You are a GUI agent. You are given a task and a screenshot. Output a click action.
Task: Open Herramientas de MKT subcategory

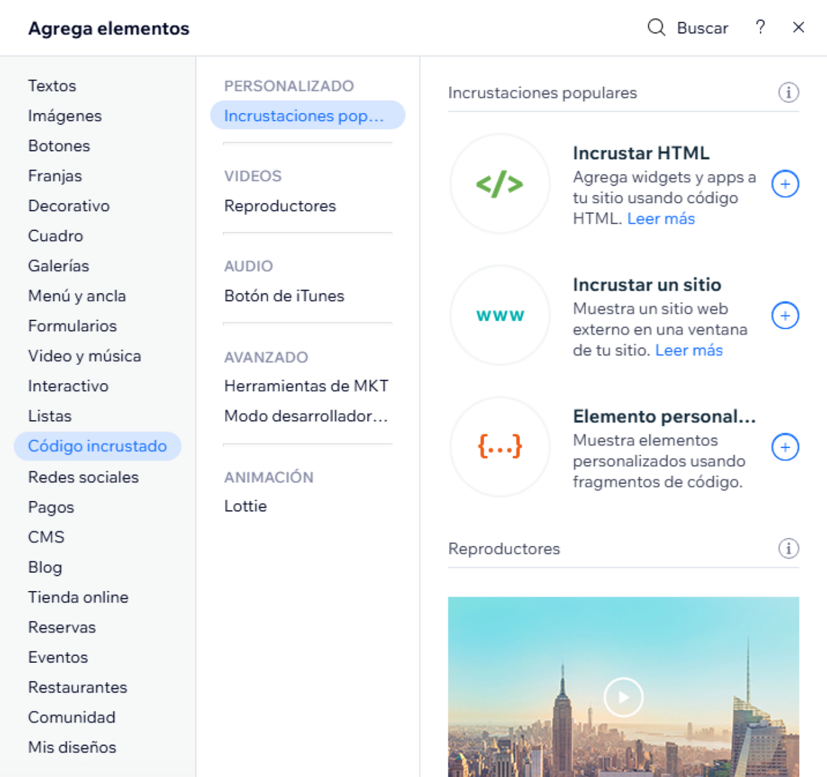[x=306, y=386]
